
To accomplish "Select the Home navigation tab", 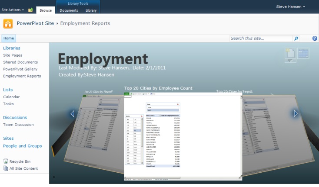I will coord(9,38).
